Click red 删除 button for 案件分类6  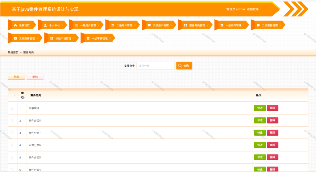(272, 145)
